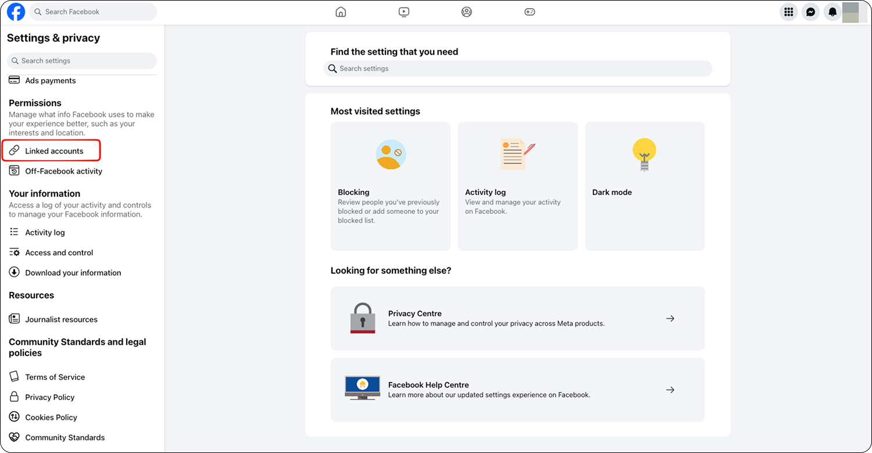Click the Linked accounts chain icon
The image size is (872, 453).
[x=15, y=151]
